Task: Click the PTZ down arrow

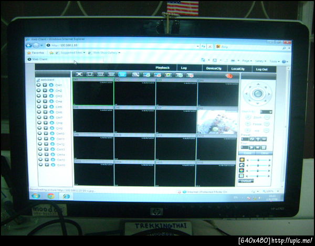Action: click(258, 103)
